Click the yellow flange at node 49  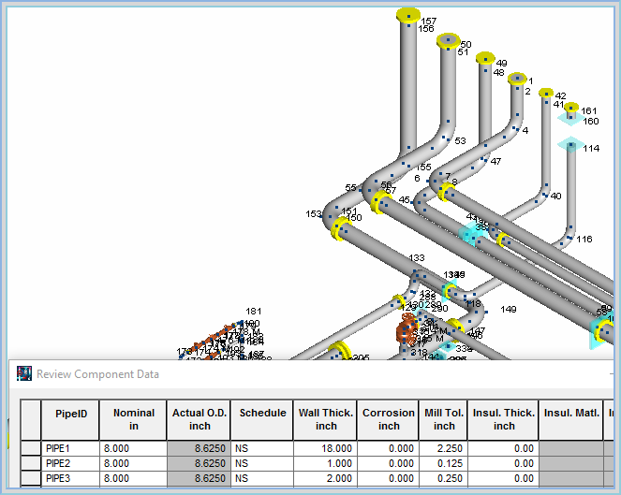coord(485,58)
